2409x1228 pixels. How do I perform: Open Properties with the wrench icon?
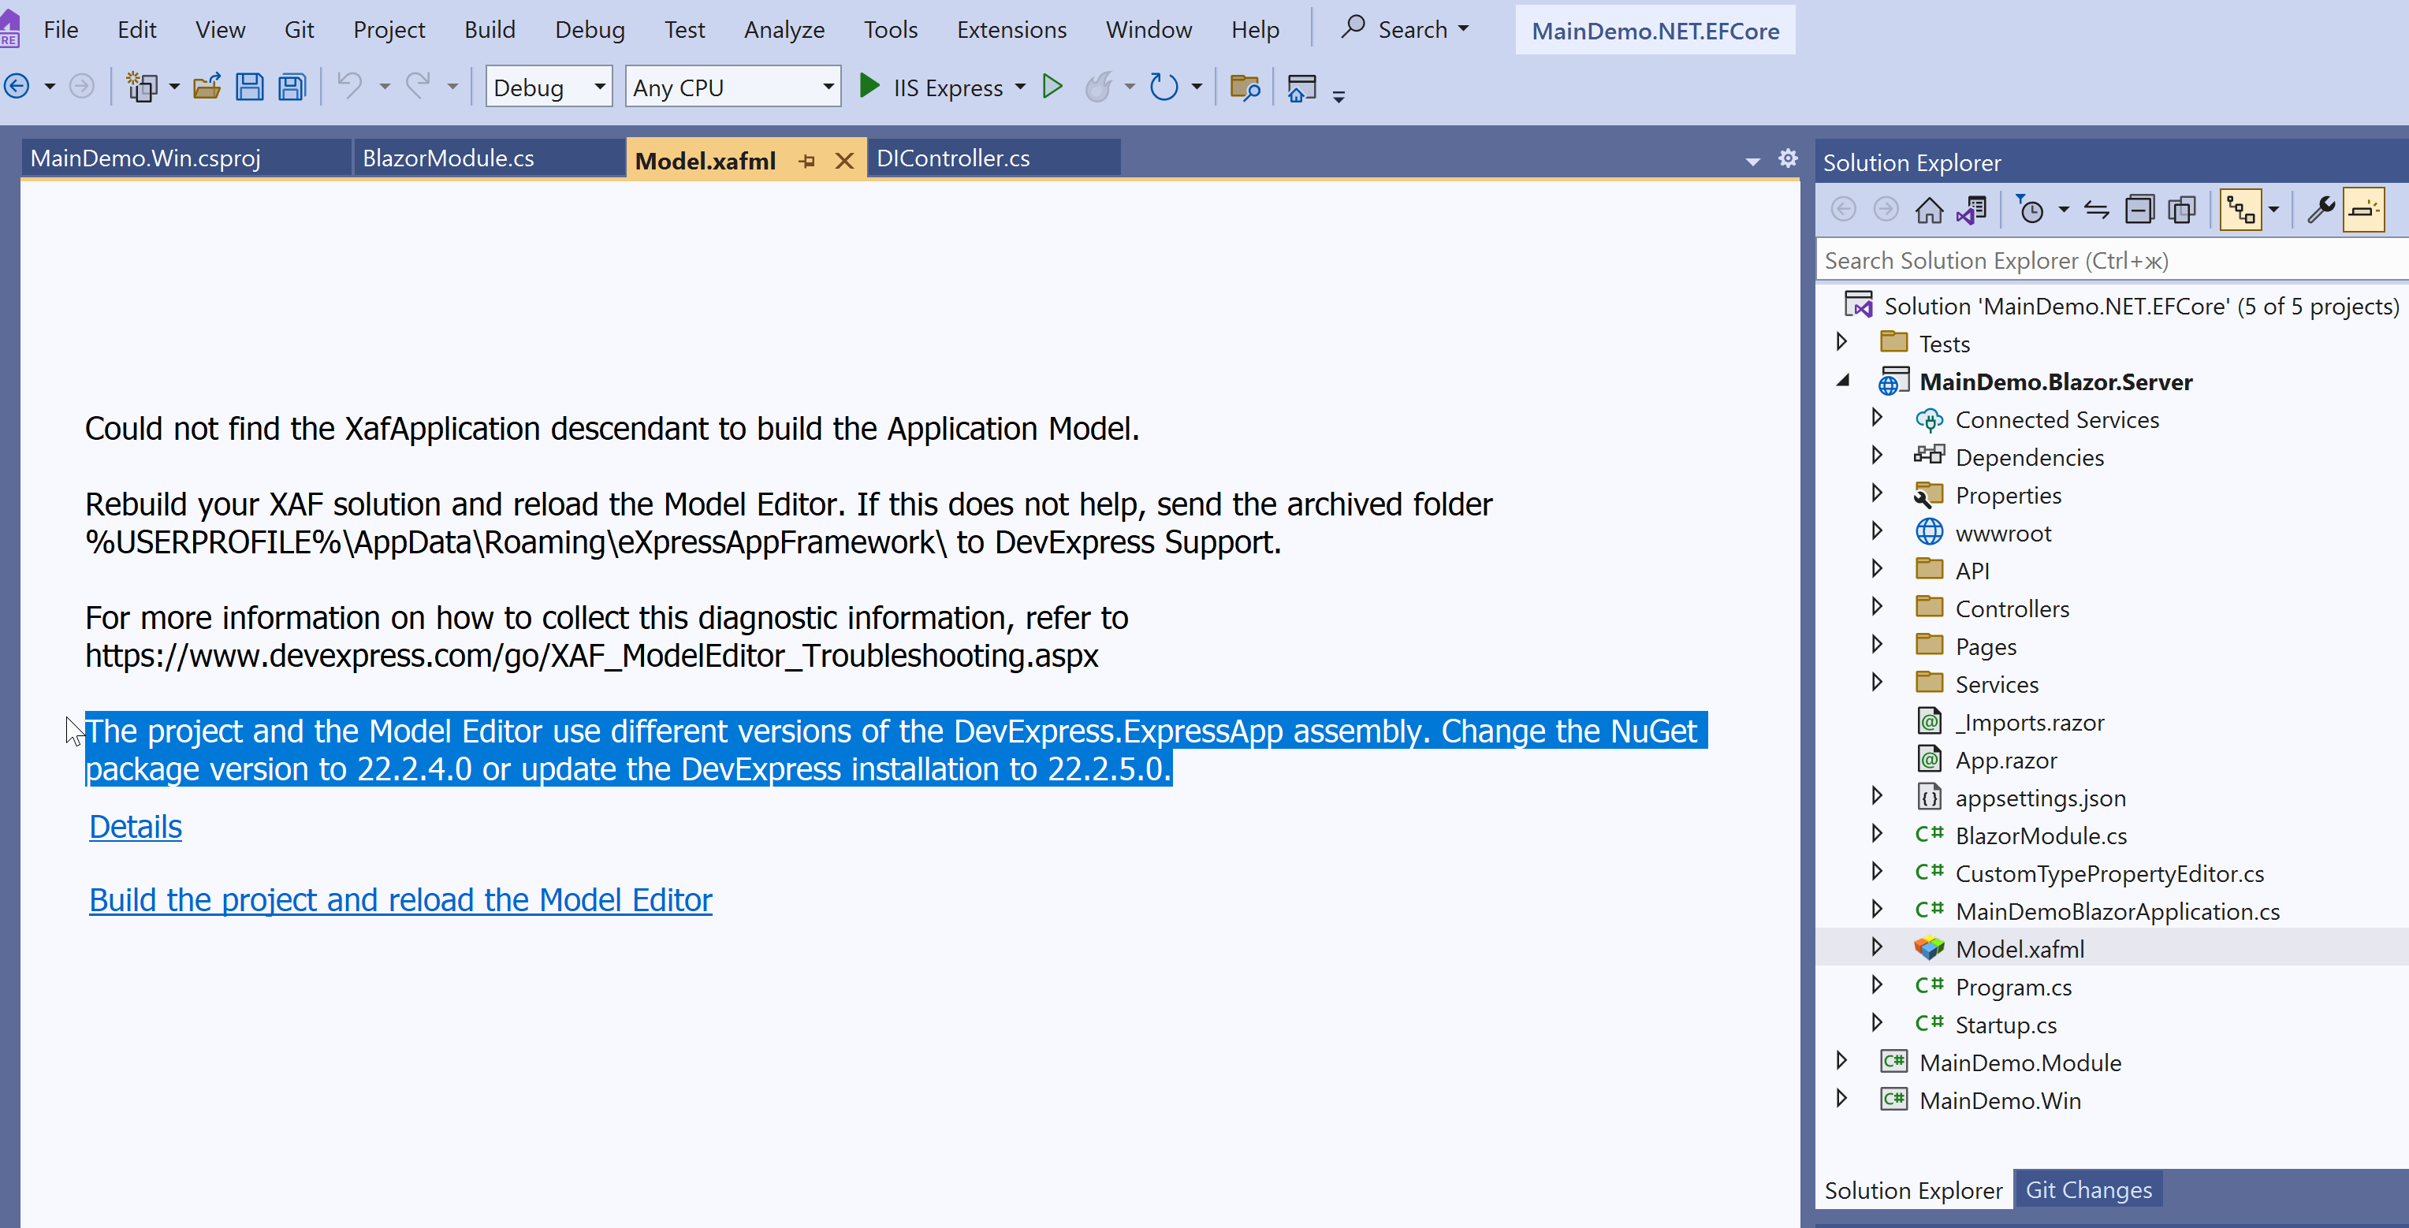[2320, 210]
